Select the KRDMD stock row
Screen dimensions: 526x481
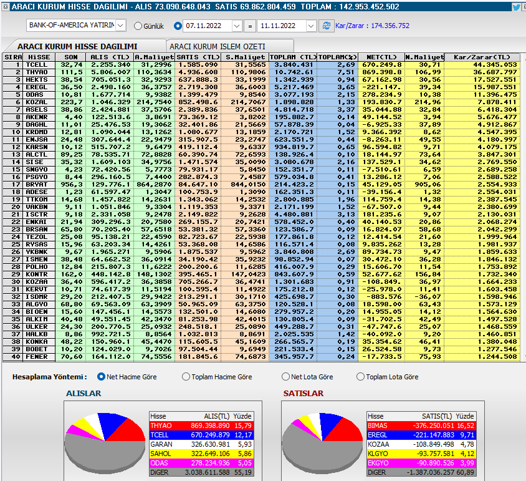pos(262,132)
